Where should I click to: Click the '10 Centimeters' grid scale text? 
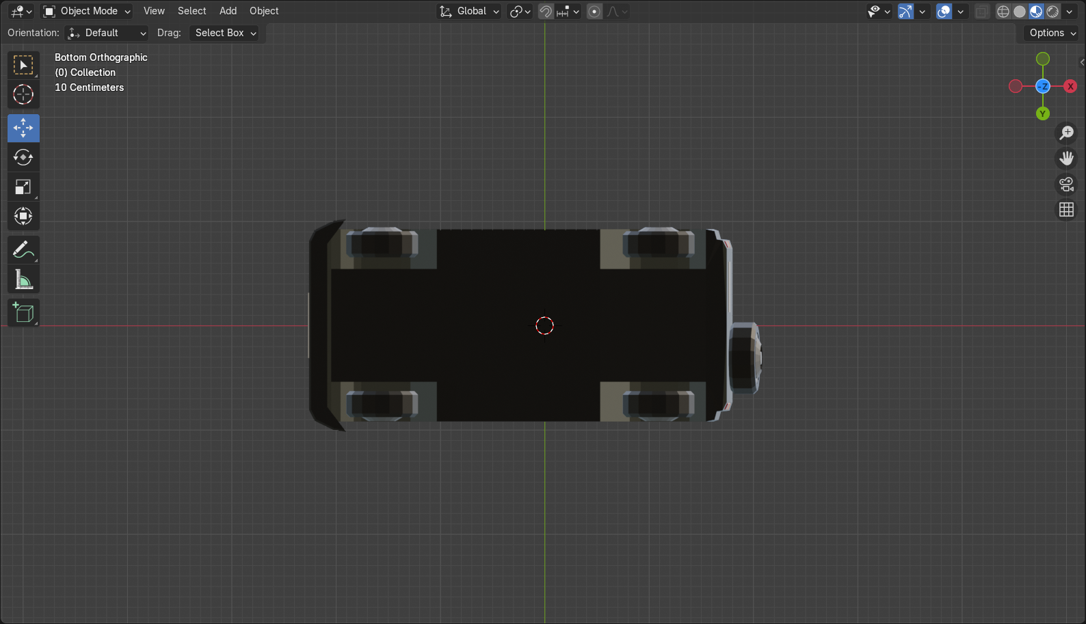pos(90,87)
